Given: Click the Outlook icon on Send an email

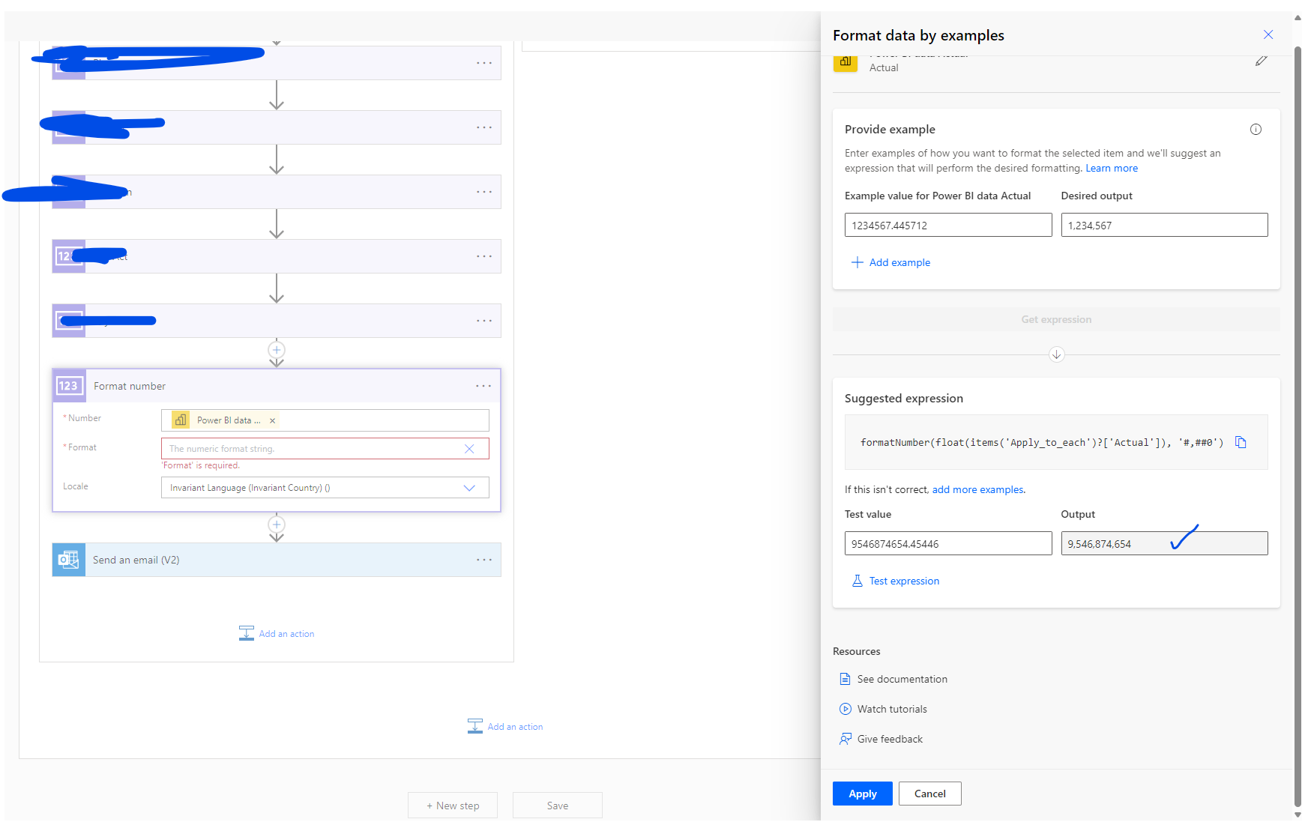Looking at the screenshot, I should pos(69,560).
